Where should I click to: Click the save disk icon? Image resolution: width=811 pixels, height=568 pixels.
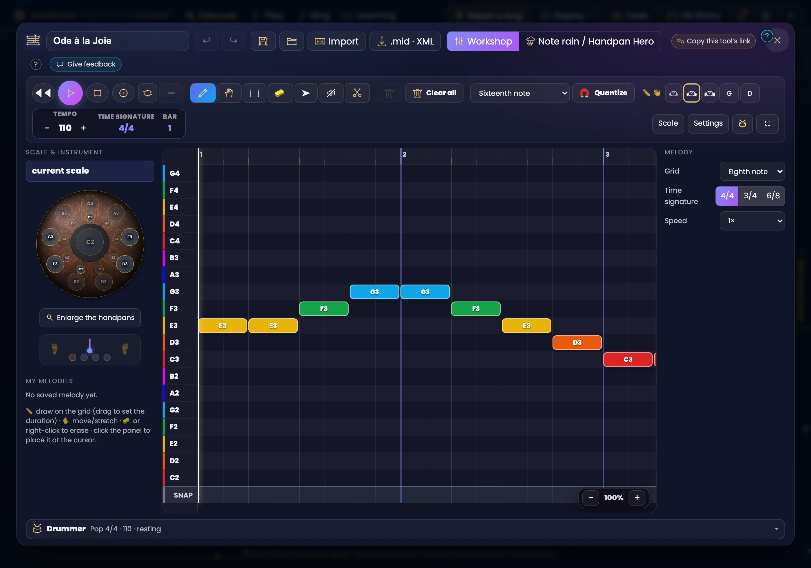tap(263, 41)
